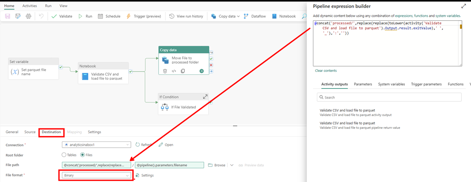Switch to the Functions tab
The image size is (471, 182).
coord(456,84)
